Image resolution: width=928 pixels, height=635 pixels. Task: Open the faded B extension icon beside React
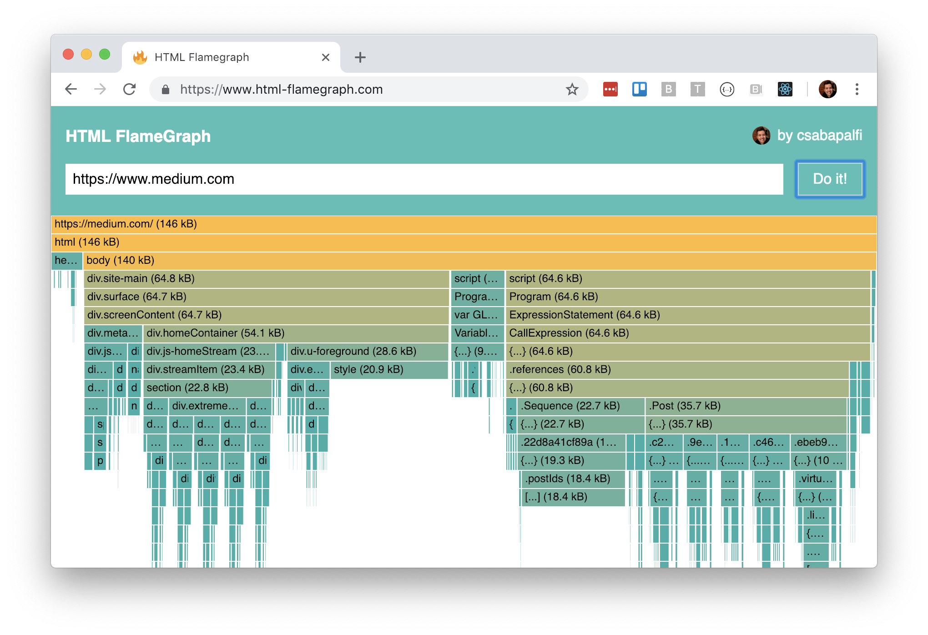click(756, 89)
